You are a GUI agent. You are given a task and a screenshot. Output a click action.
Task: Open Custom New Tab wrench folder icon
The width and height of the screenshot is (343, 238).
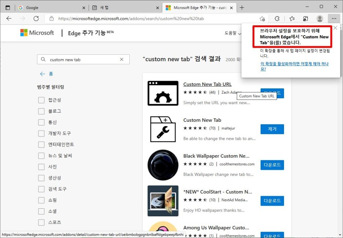coord(163,129)
